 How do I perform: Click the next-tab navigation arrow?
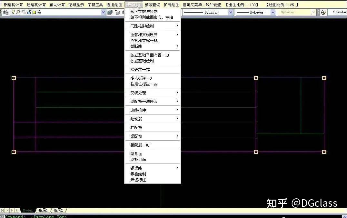[x=12, y=210]
